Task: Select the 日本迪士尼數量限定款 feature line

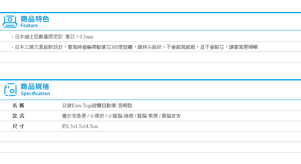Action: click(x=39, y=37)
